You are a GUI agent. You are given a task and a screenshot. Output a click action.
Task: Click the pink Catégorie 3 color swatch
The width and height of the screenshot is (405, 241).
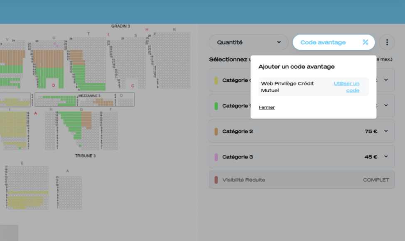pyautogui.click(x=216, y=157)
